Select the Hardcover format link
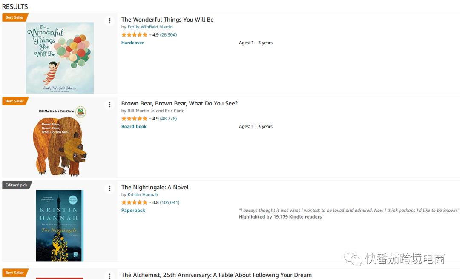The height and width of the screenshot is (279, 460). pyautogui.click(x=132, y=43)
